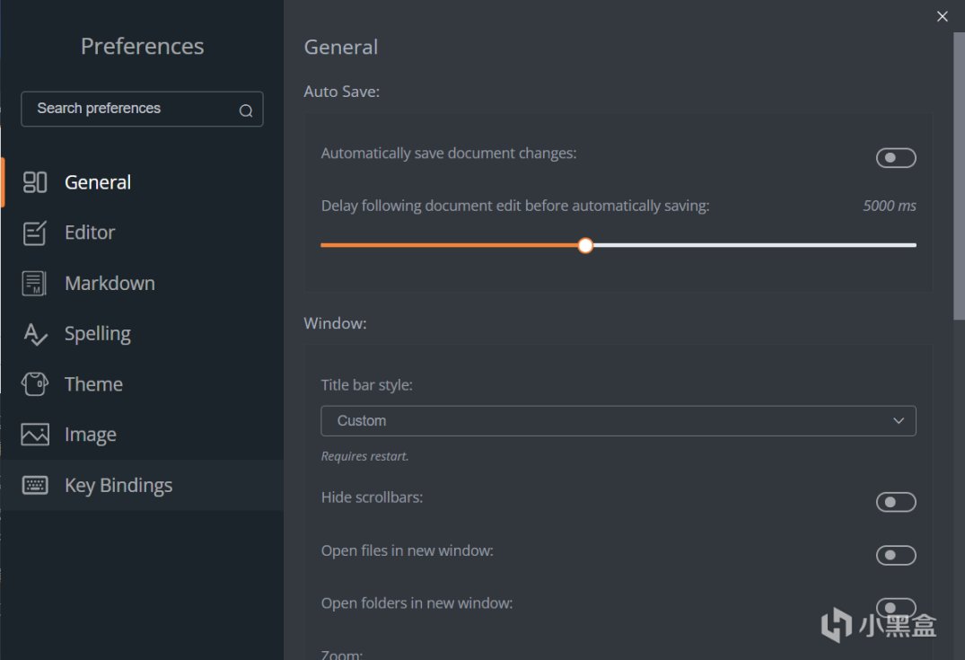This screenshot has width=965, height=660.
Task: Click the Theme shirt icon
Action: click(x=35, y=384)
